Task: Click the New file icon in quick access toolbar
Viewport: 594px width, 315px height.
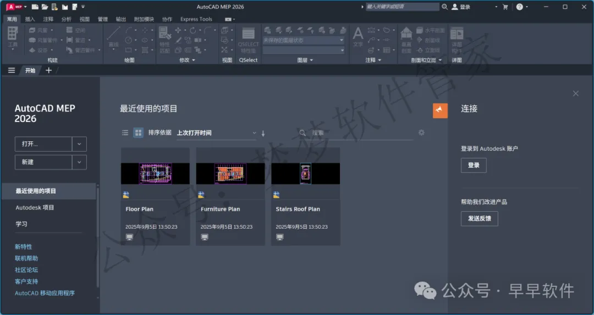Action: coord(35,7)
